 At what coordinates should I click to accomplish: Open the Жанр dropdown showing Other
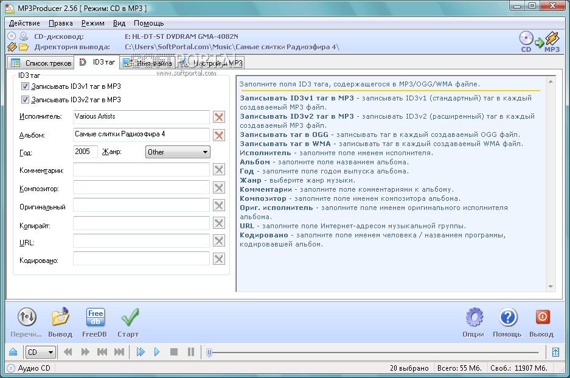click(178, 152)
